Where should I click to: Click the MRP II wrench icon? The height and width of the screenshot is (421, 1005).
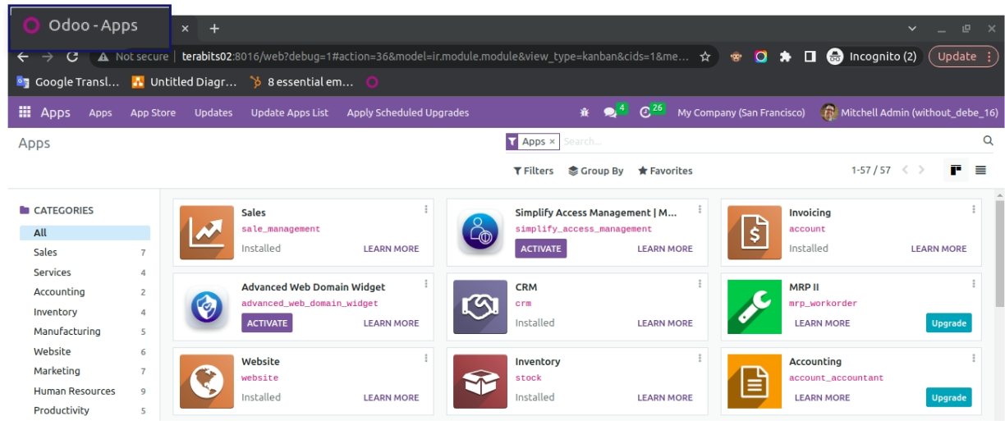[x=755, y=307]
